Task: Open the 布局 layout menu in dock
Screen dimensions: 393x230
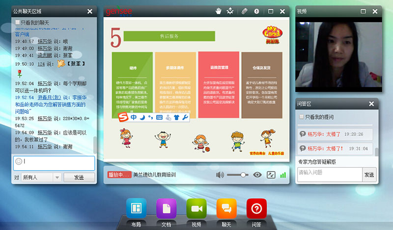Action: [x=136, y=209]
